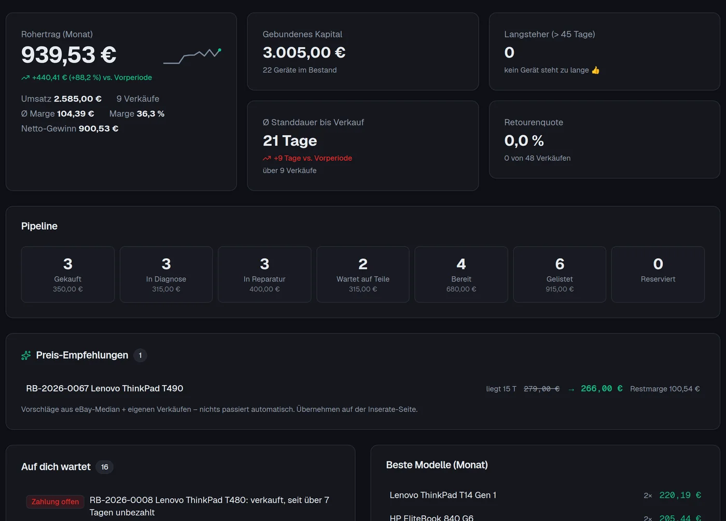The image size is (726, 521).
Task: Click the Rohertrag sparkline chart
Action: 192,56
